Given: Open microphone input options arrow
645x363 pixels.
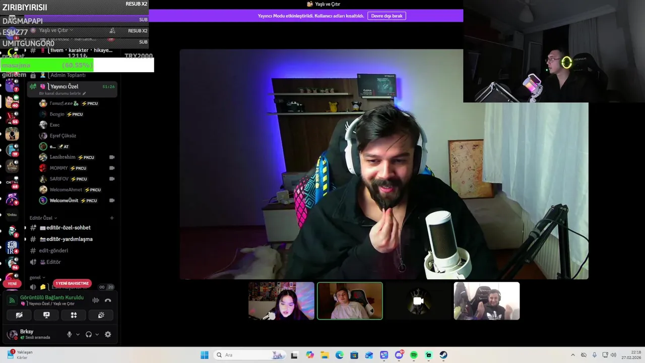Looking at the screenshot, I should 78,334.
